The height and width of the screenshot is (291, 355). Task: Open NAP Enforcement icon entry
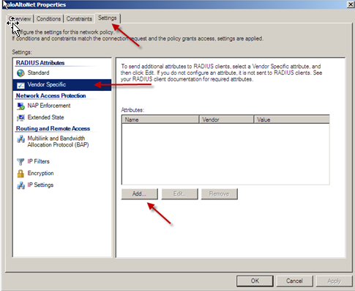20,106
